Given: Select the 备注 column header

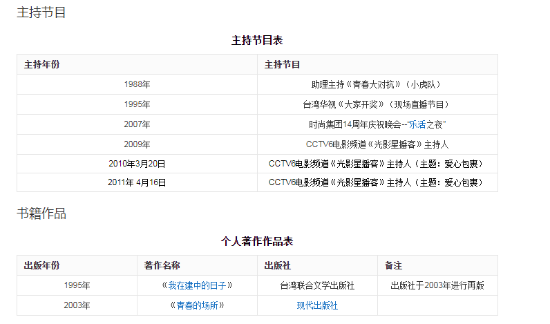Looking at the screenshot, I should (x=393, y=265).
